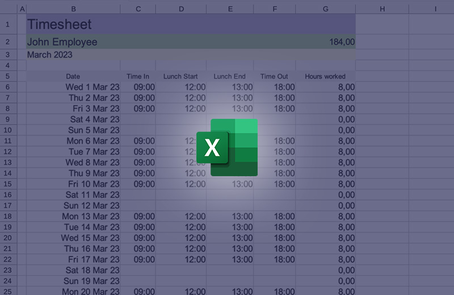The height and width of the screenshot is (295, 454).
Task: Select column H header
Action: [x=382, y=9]
